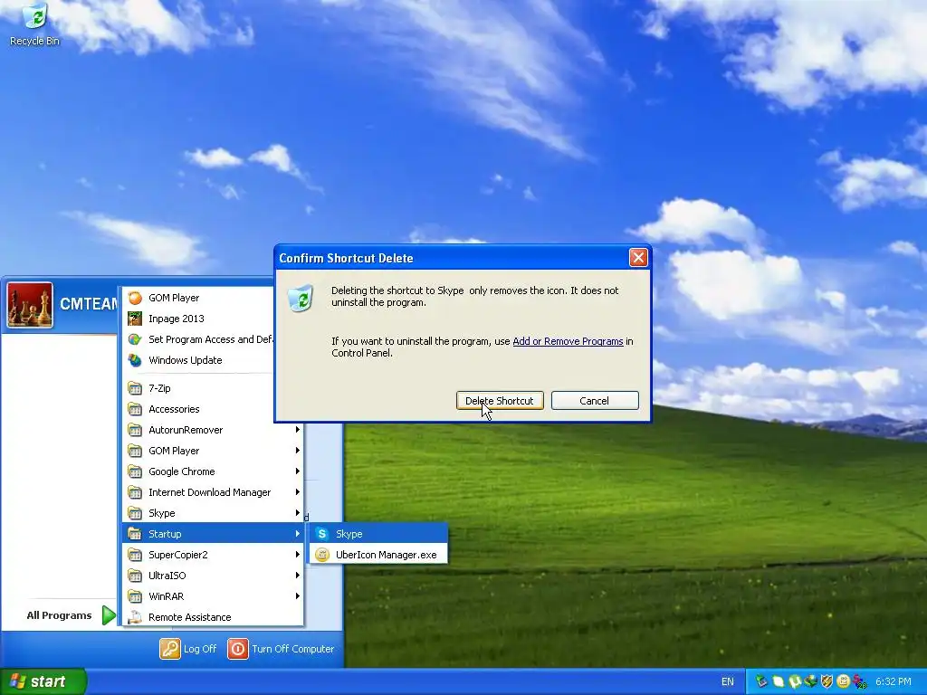Screen dimensions: 927x695
Task: Expand the SuperCopier2 submenu arrow
Action: pos(297,555)
